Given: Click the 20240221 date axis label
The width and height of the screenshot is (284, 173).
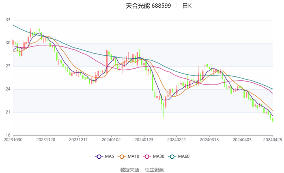Looking at the screenshot, I should tap(176, 139).
